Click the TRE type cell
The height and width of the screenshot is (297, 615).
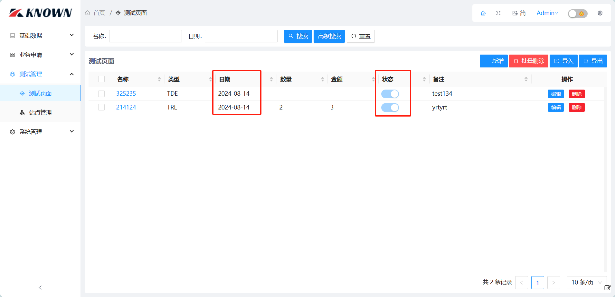click(x=172, y=107)
